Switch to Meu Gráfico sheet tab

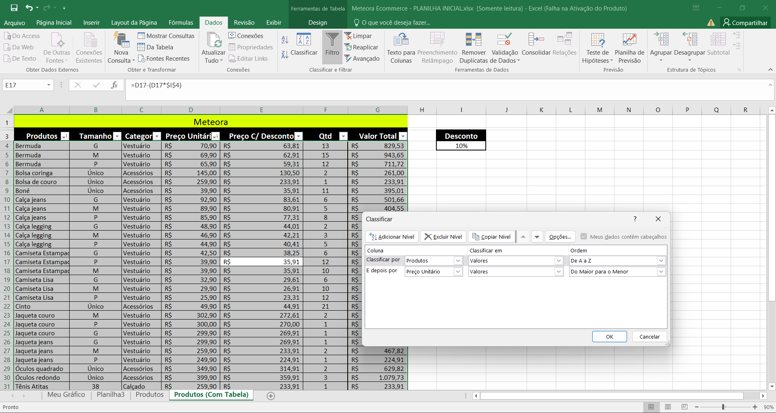tap(66, 395)
